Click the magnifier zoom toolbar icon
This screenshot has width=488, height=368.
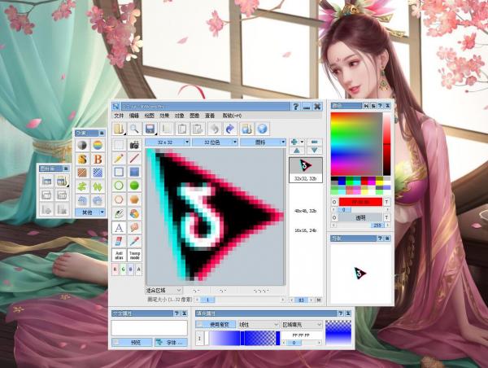click(x=134, y=129)
